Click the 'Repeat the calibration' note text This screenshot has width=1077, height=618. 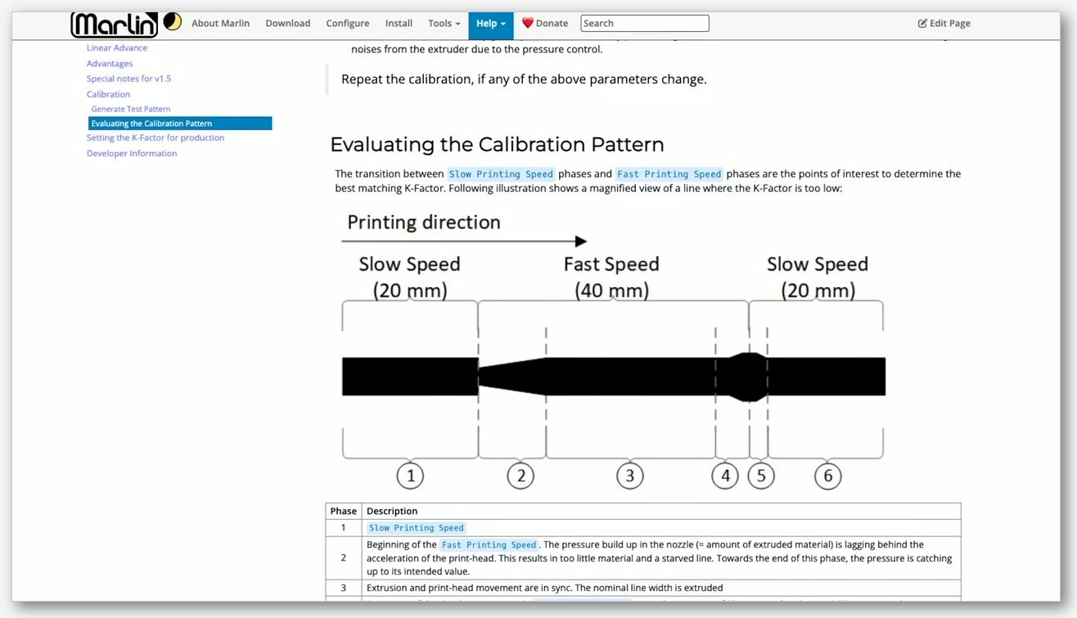point(524,79)
